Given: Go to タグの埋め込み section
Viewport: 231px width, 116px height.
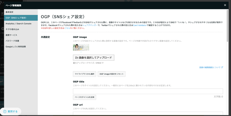Looking at the screenshot, I should [12, 29].
